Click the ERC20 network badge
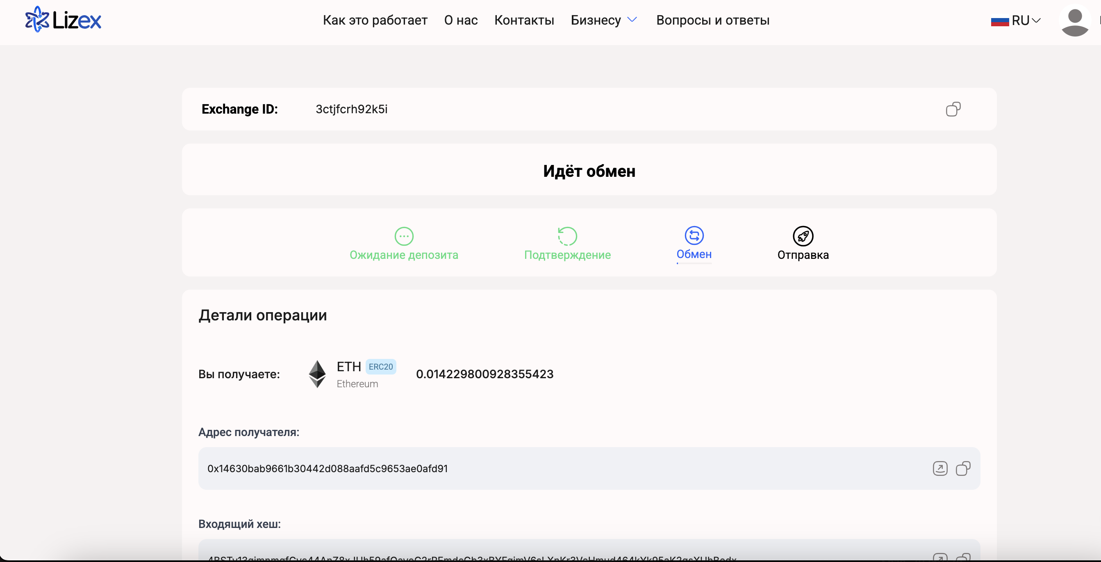Image resolution: width=1101 pixels, height=562 pixels. [x=380, y=367]
